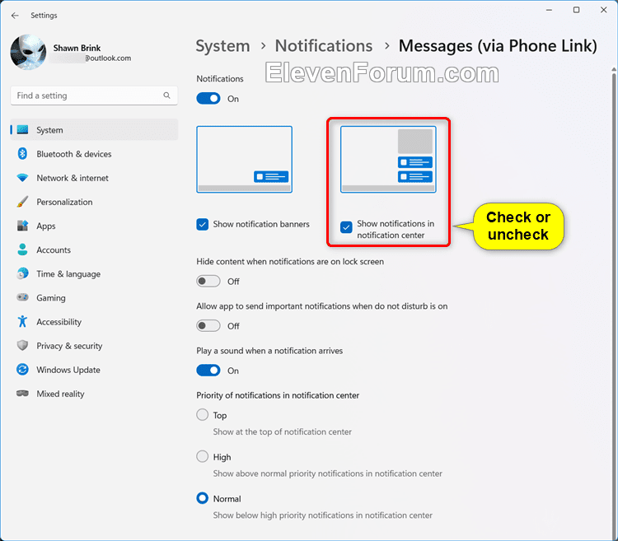Click the Accessibility figure icon
Image resolution: width=618 pixels, height=541 pixels.
pyautogui.click(x=22, y=321)
